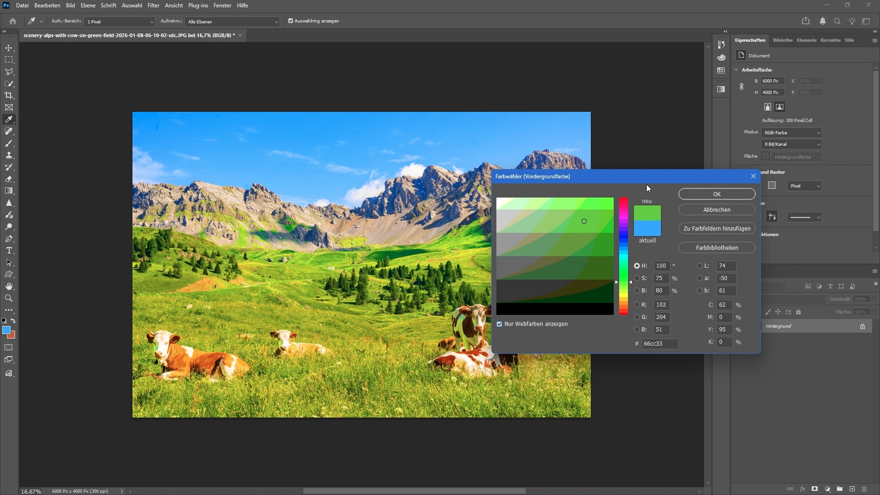This screenshot has width=880, height=495.
Task: Select the Hand tool
Action: click(9, 286)
